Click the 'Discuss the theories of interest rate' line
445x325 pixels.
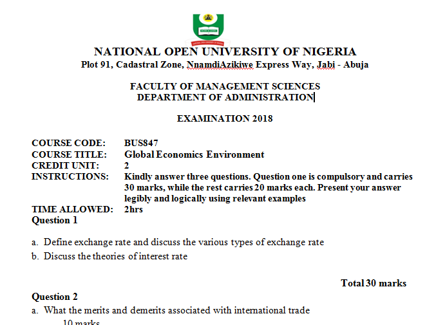pyautogui.click(x=115, y=257)
